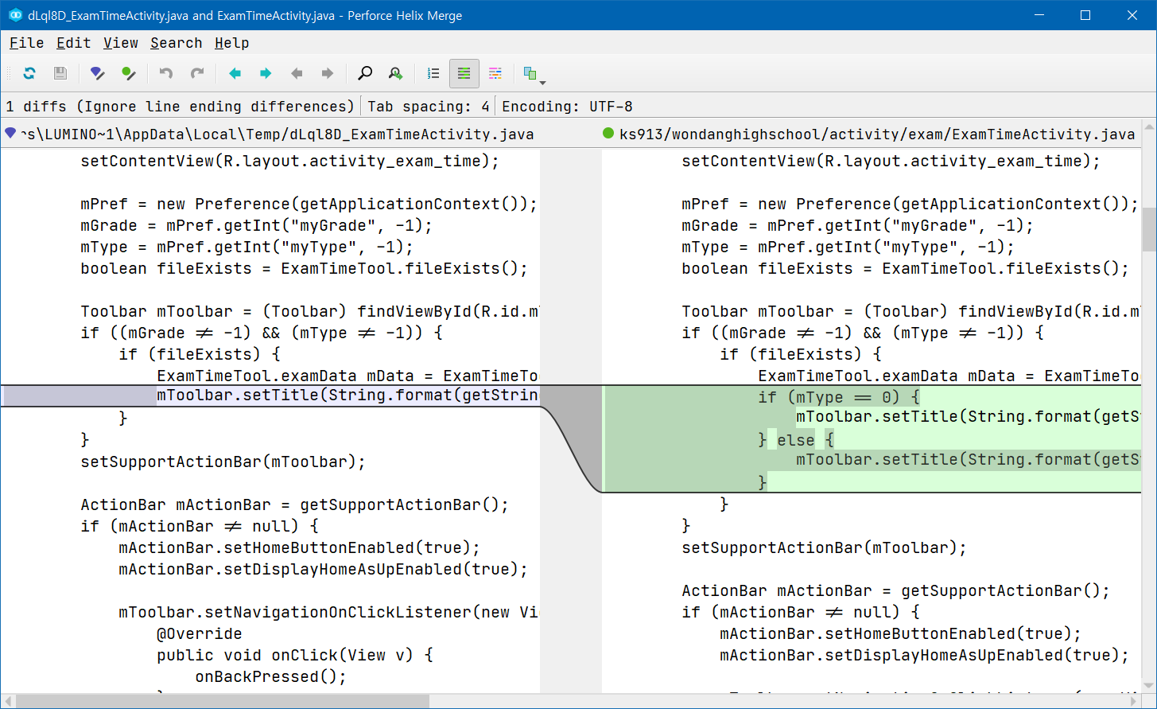
Task: Click 'if (fileExists) {' in left pane
Action: click(200, 354)
